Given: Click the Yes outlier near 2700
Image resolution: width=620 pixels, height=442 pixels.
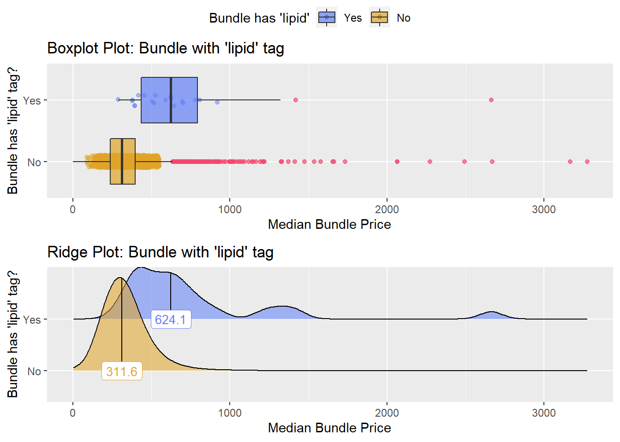Looking at the screenshot, I should coord(491,100).
